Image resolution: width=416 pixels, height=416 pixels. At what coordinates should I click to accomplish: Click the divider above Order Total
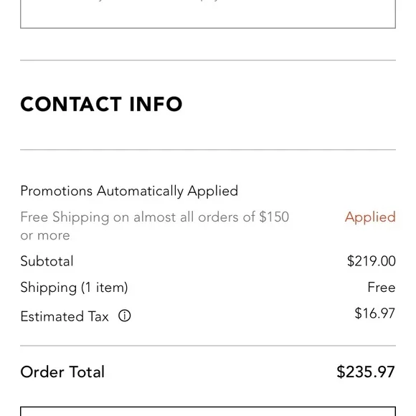click(x=208, y=346)
